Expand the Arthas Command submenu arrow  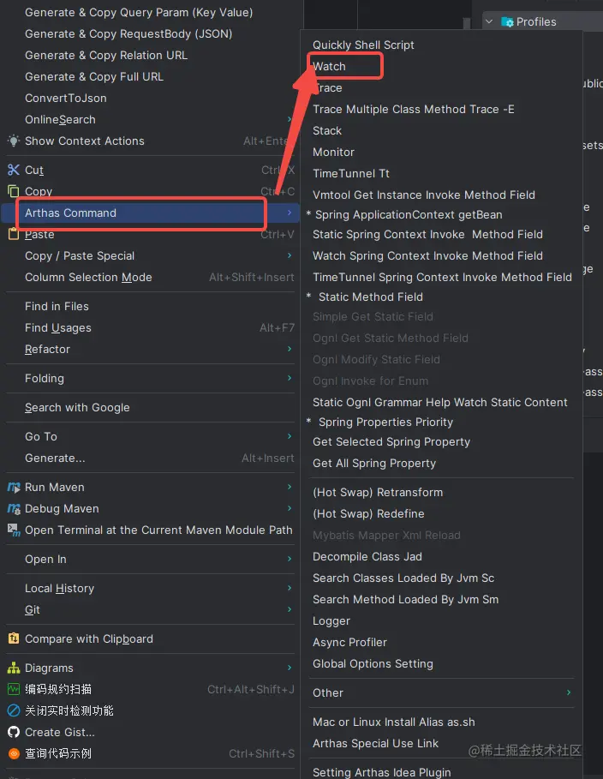tap(290, 213)
